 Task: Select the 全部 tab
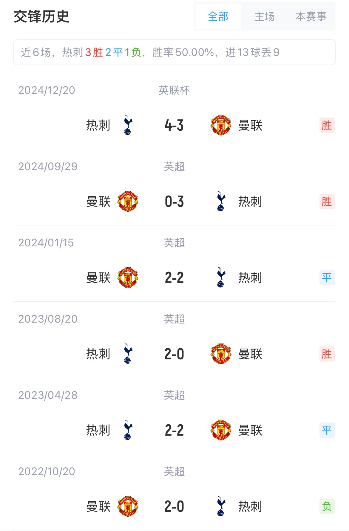coord(218,16)
